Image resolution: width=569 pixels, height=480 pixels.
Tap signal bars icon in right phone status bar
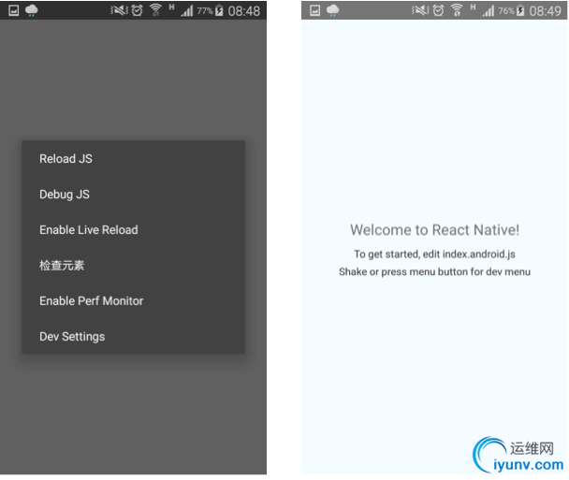489,11
